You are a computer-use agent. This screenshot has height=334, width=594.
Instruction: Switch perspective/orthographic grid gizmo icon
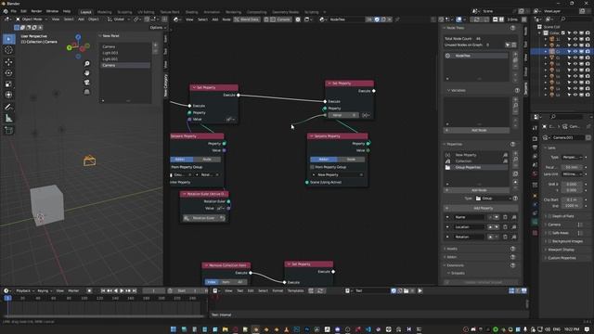click(x=86, y=92)
